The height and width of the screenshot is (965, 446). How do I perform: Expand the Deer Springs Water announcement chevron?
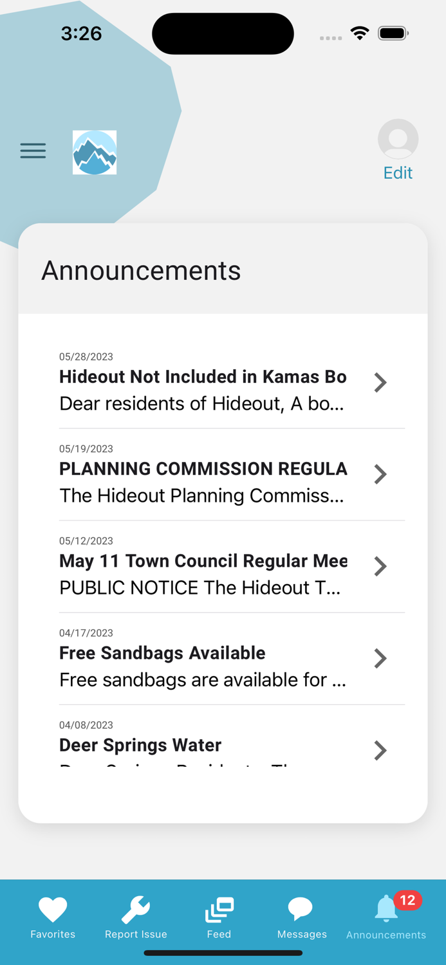(x=380, y=750)
